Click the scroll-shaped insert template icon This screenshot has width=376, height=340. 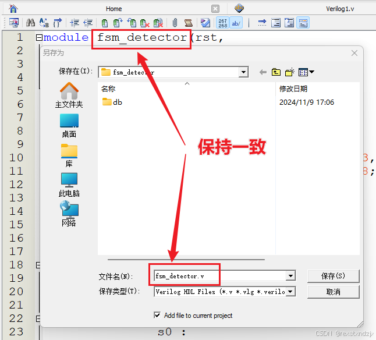coord(189,23)
